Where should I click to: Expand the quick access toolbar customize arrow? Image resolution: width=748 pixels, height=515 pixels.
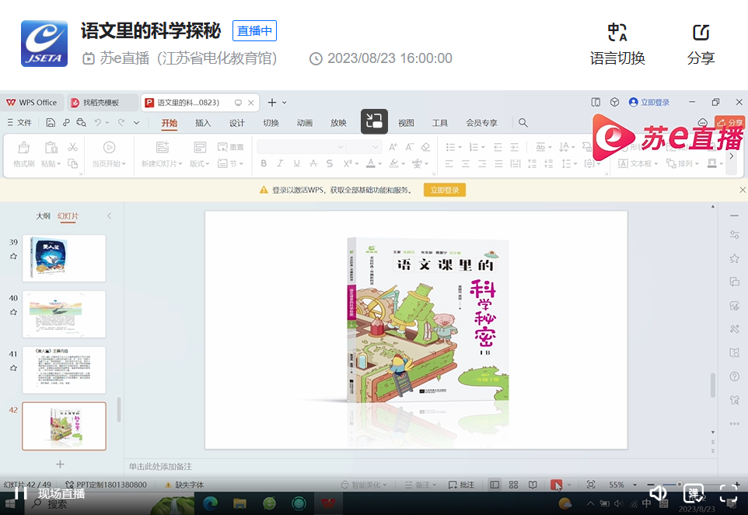(x=136, y=123)
